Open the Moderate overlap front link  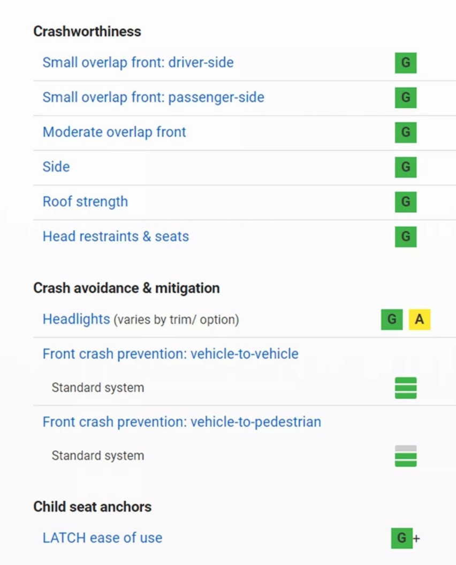click(x=115, y=132)
